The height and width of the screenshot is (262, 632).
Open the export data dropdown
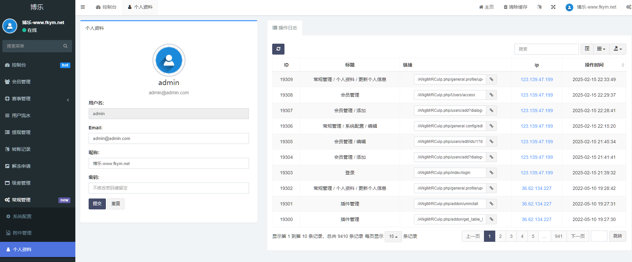click(x=617, y=49)
